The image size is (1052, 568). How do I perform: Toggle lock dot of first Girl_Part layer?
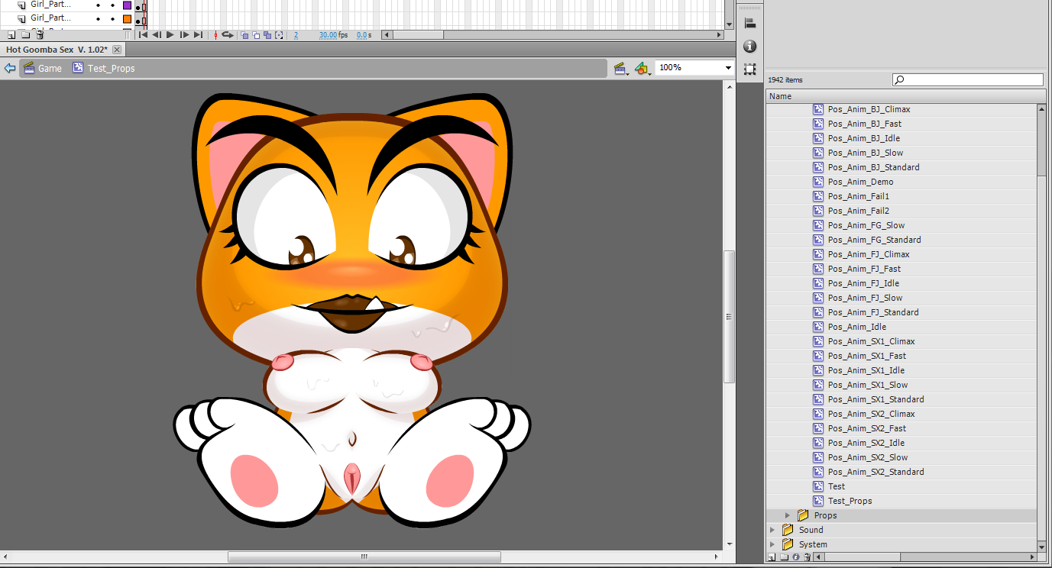pyautogui.click(x=112, y=5)
